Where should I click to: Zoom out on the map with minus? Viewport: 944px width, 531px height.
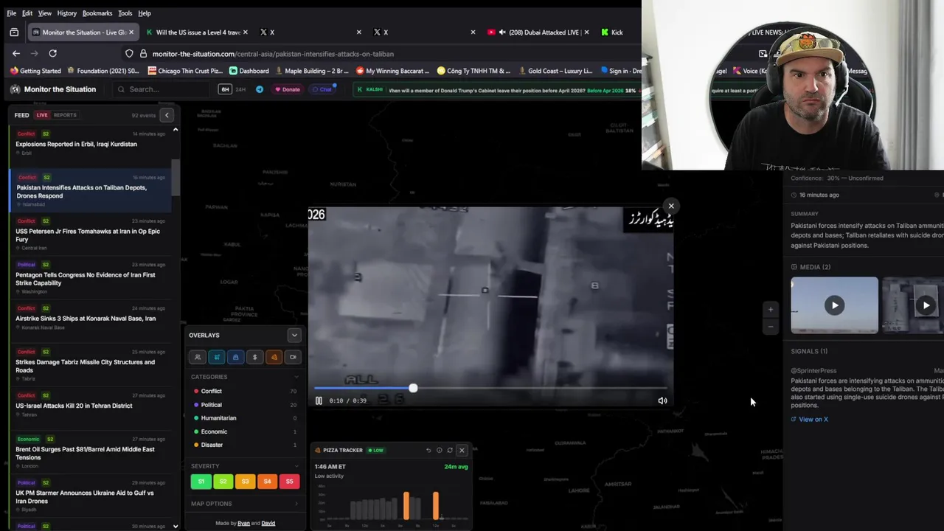[771, 326]
